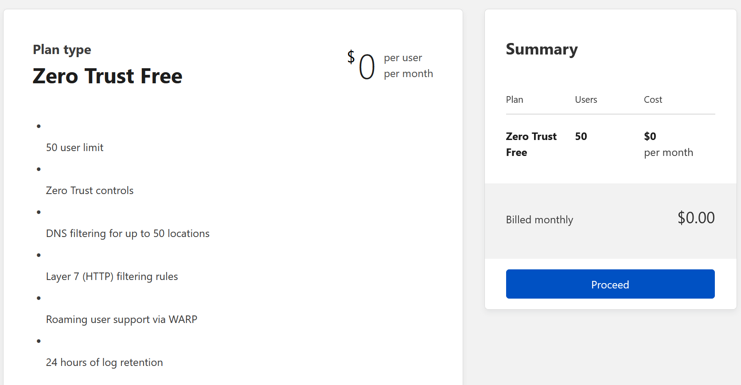Select the Zero Trust Free row in Summary
Image resolution: width=741 pixels, height=385 pixels.
click(531, 144)
